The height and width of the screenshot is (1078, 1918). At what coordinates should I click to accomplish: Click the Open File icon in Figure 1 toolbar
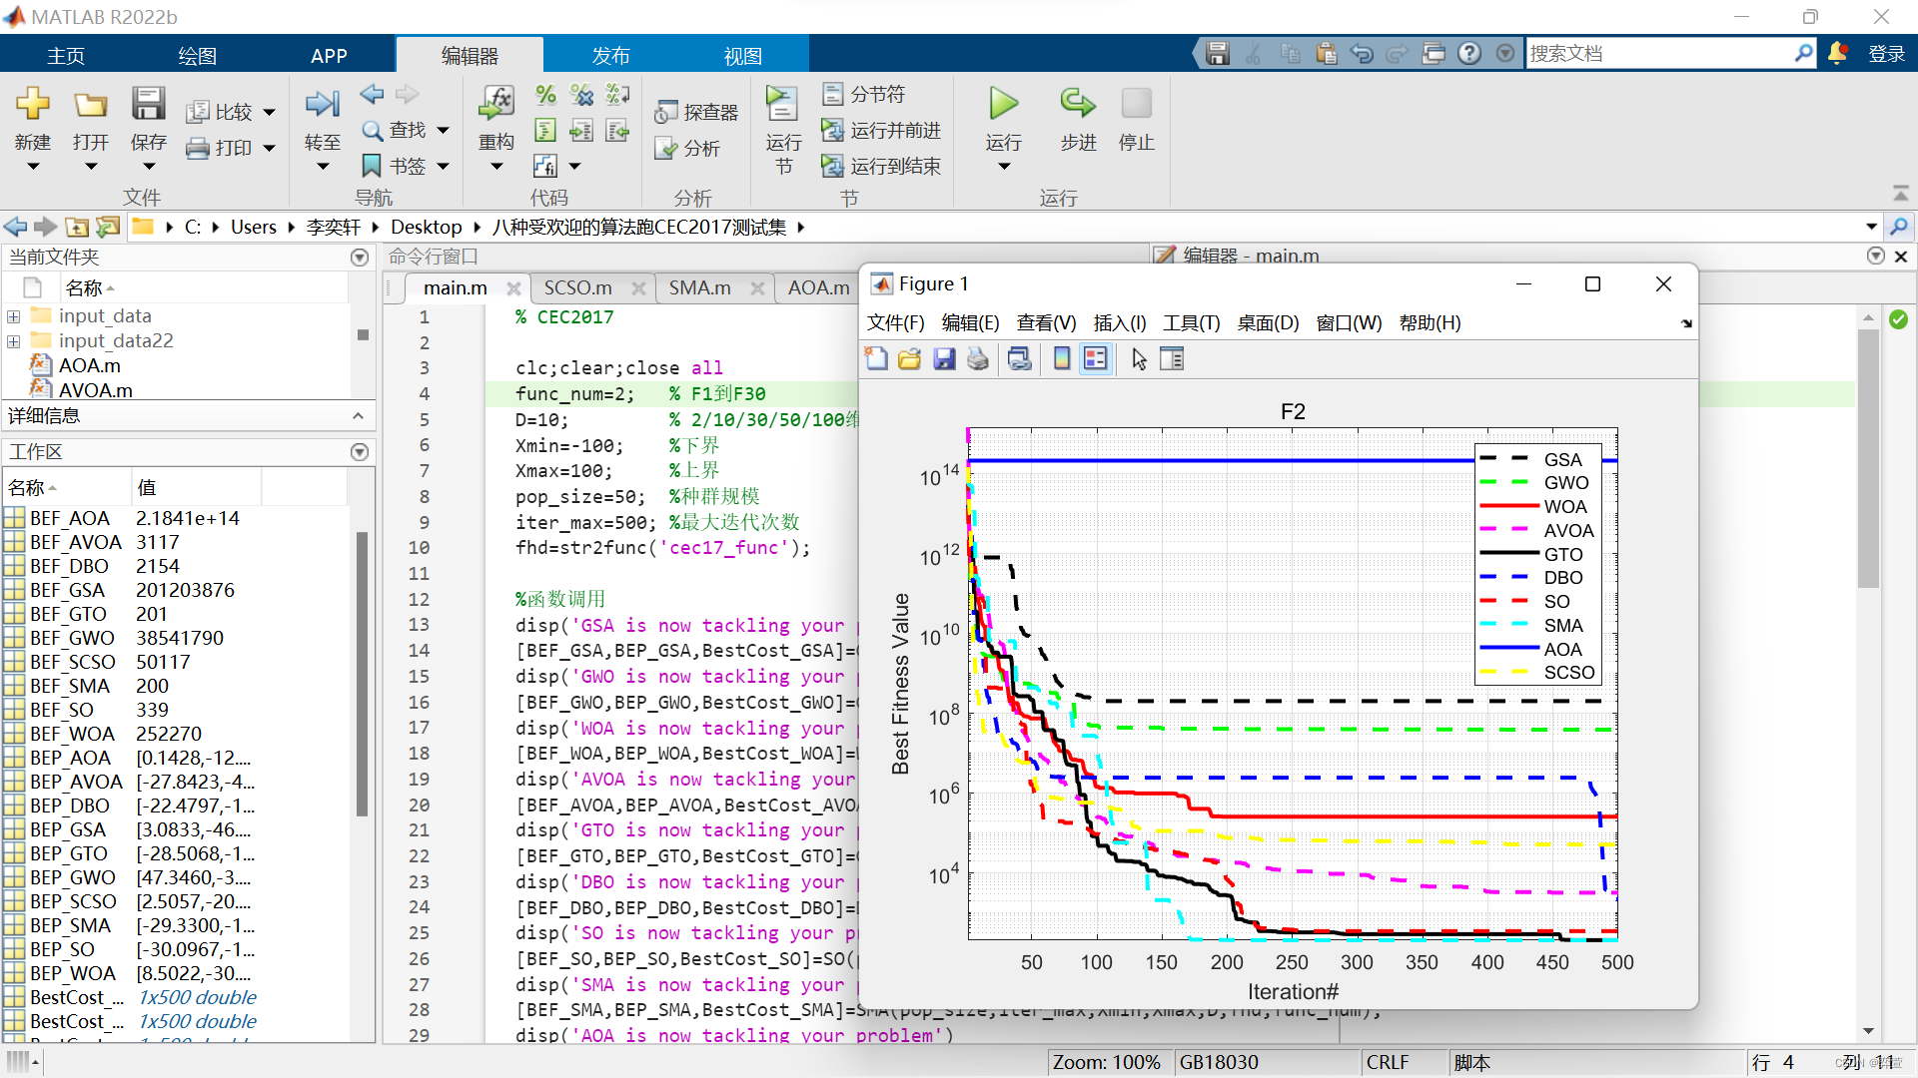click(x=909, y=358)
